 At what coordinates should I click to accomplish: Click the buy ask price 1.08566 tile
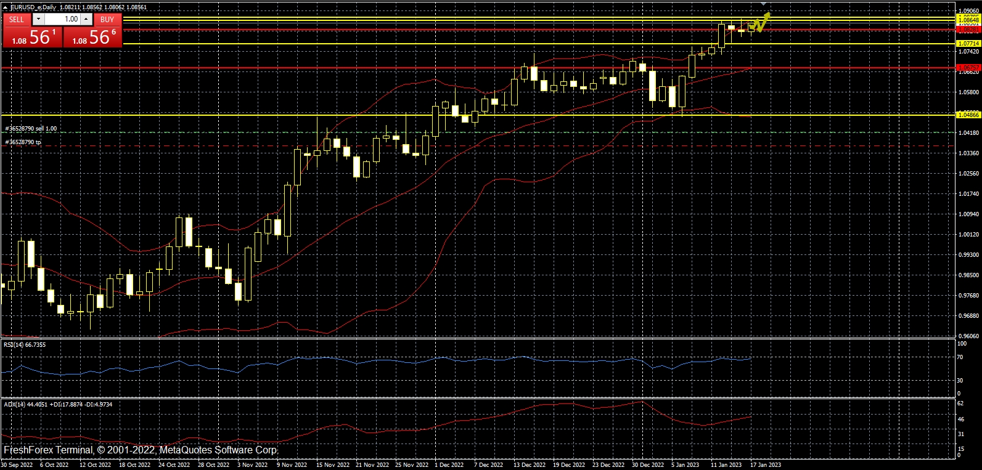click(x=93, y=36)
